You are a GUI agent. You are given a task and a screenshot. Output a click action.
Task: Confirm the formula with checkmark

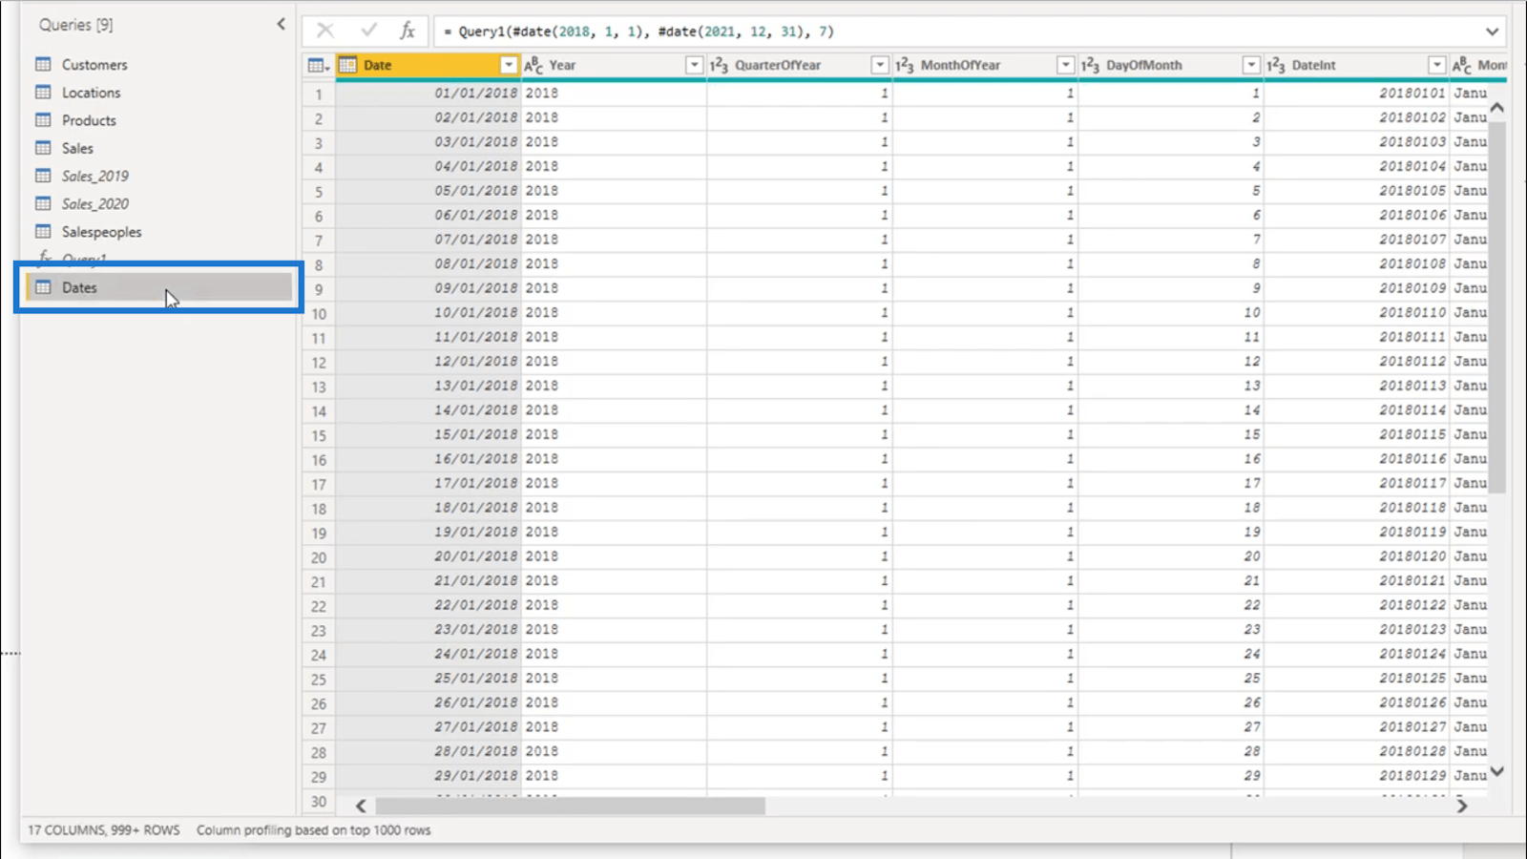click(368, 31)
